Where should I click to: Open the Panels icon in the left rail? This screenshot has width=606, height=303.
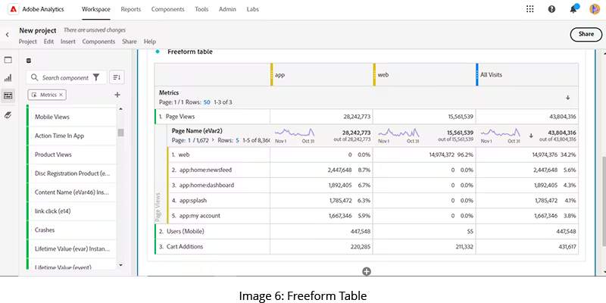pyautogui.click(x=8, y=60)
